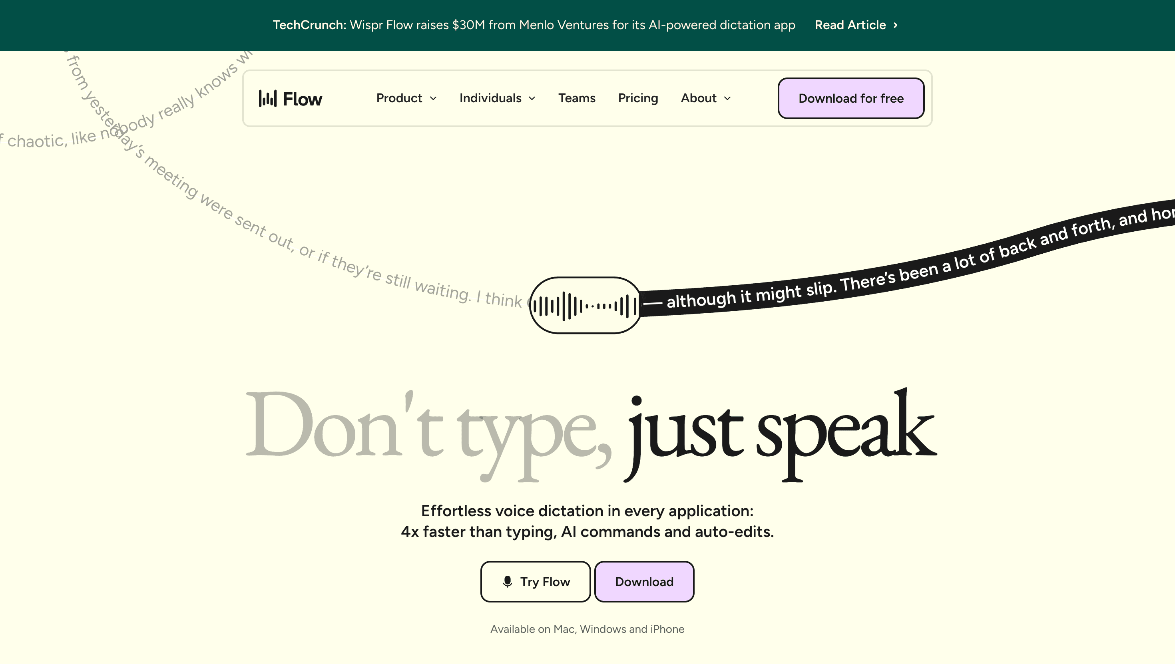The image size is (1175, 664).
Task: Click the purple Download button
Action: coord(644,581)
